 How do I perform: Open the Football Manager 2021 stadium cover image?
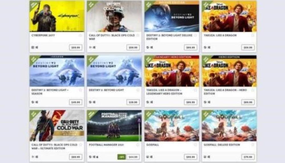114,126
